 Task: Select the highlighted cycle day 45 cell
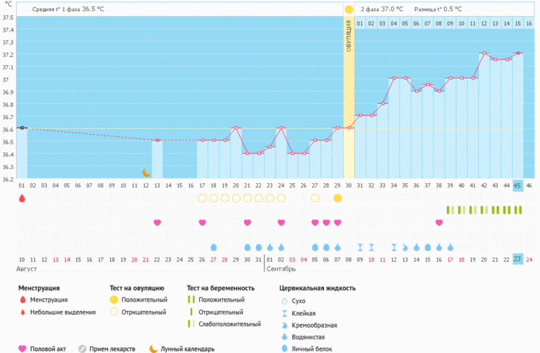click(518, 185)
